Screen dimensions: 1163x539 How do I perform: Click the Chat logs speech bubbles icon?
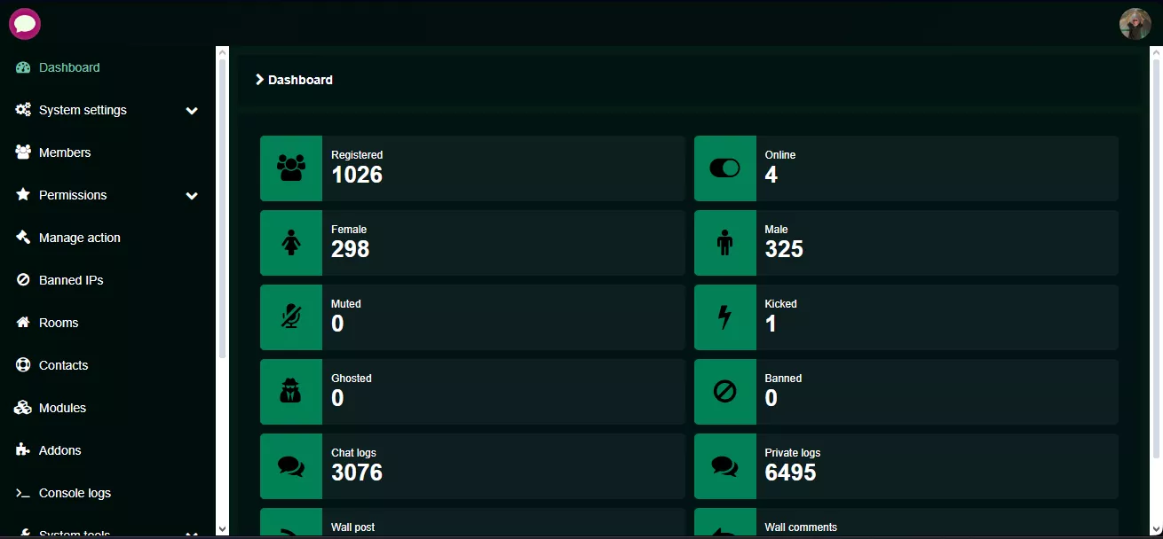[x=291, y=466]
